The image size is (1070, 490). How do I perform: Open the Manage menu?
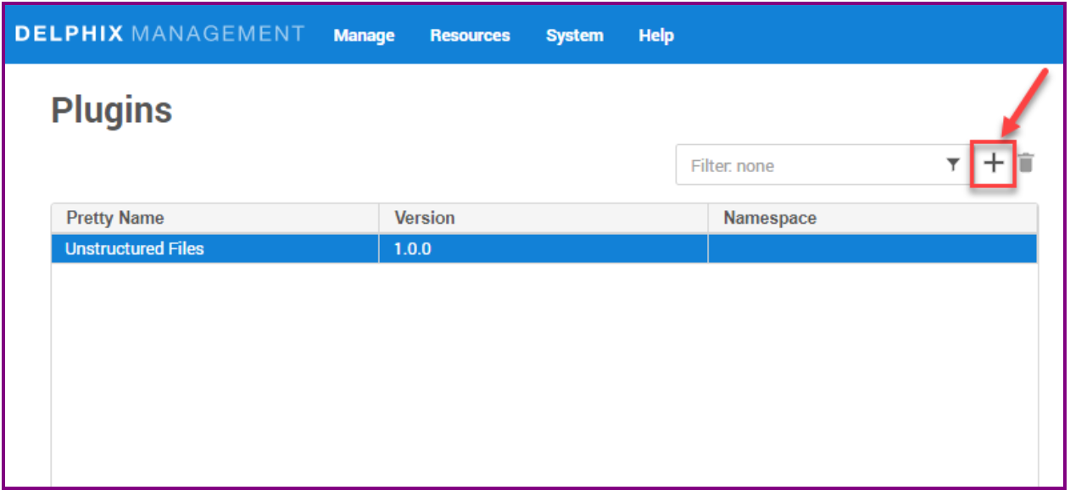364,36
